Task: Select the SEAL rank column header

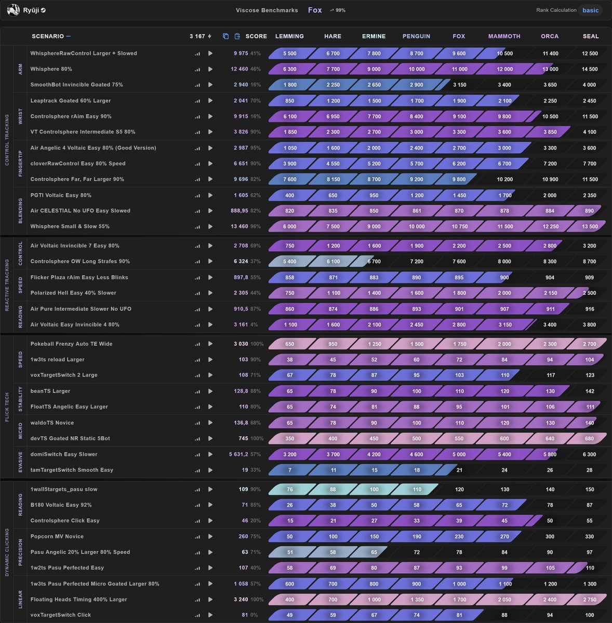Action: (x=591, y=36)
